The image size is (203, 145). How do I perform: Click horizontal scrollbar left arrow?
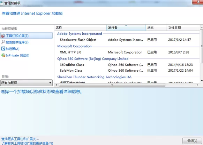click(x=56, y=85)
